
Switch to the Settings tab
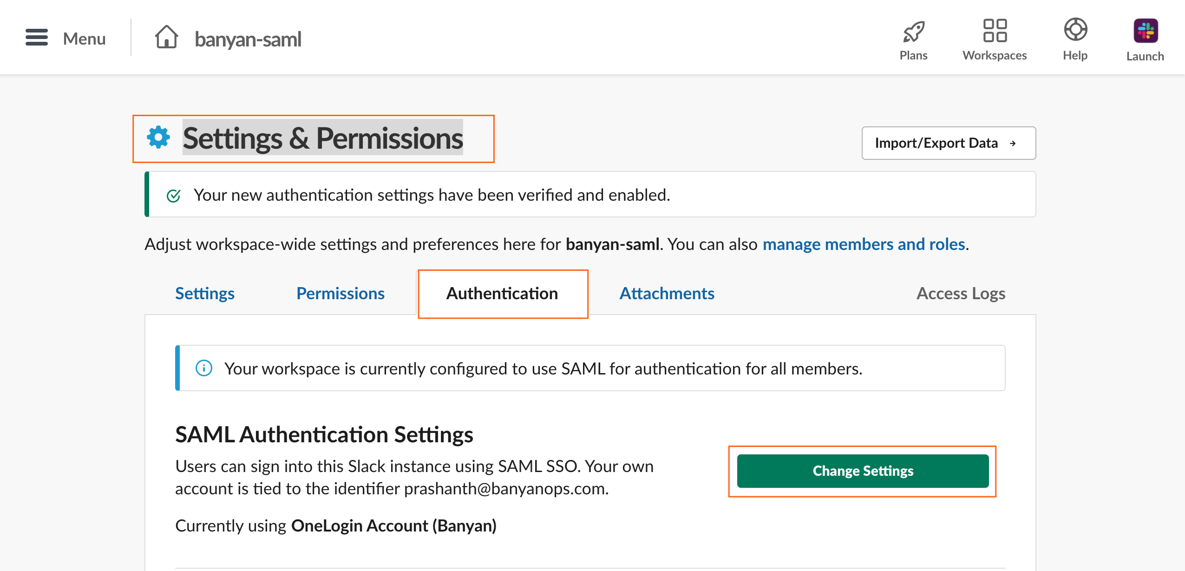(x=205, y=294)
